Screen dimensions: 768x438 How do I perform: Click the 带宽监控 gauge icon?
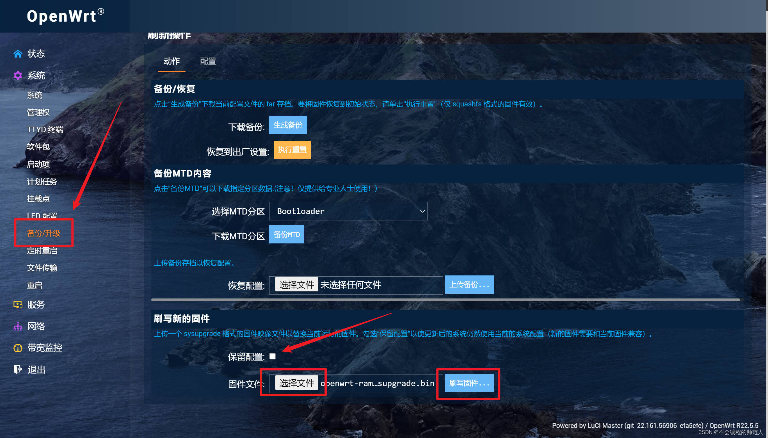pos(18,348)
